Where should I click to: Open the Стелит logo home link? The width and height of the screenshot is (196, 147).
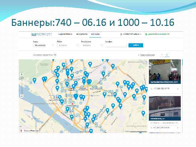[42, 34]
